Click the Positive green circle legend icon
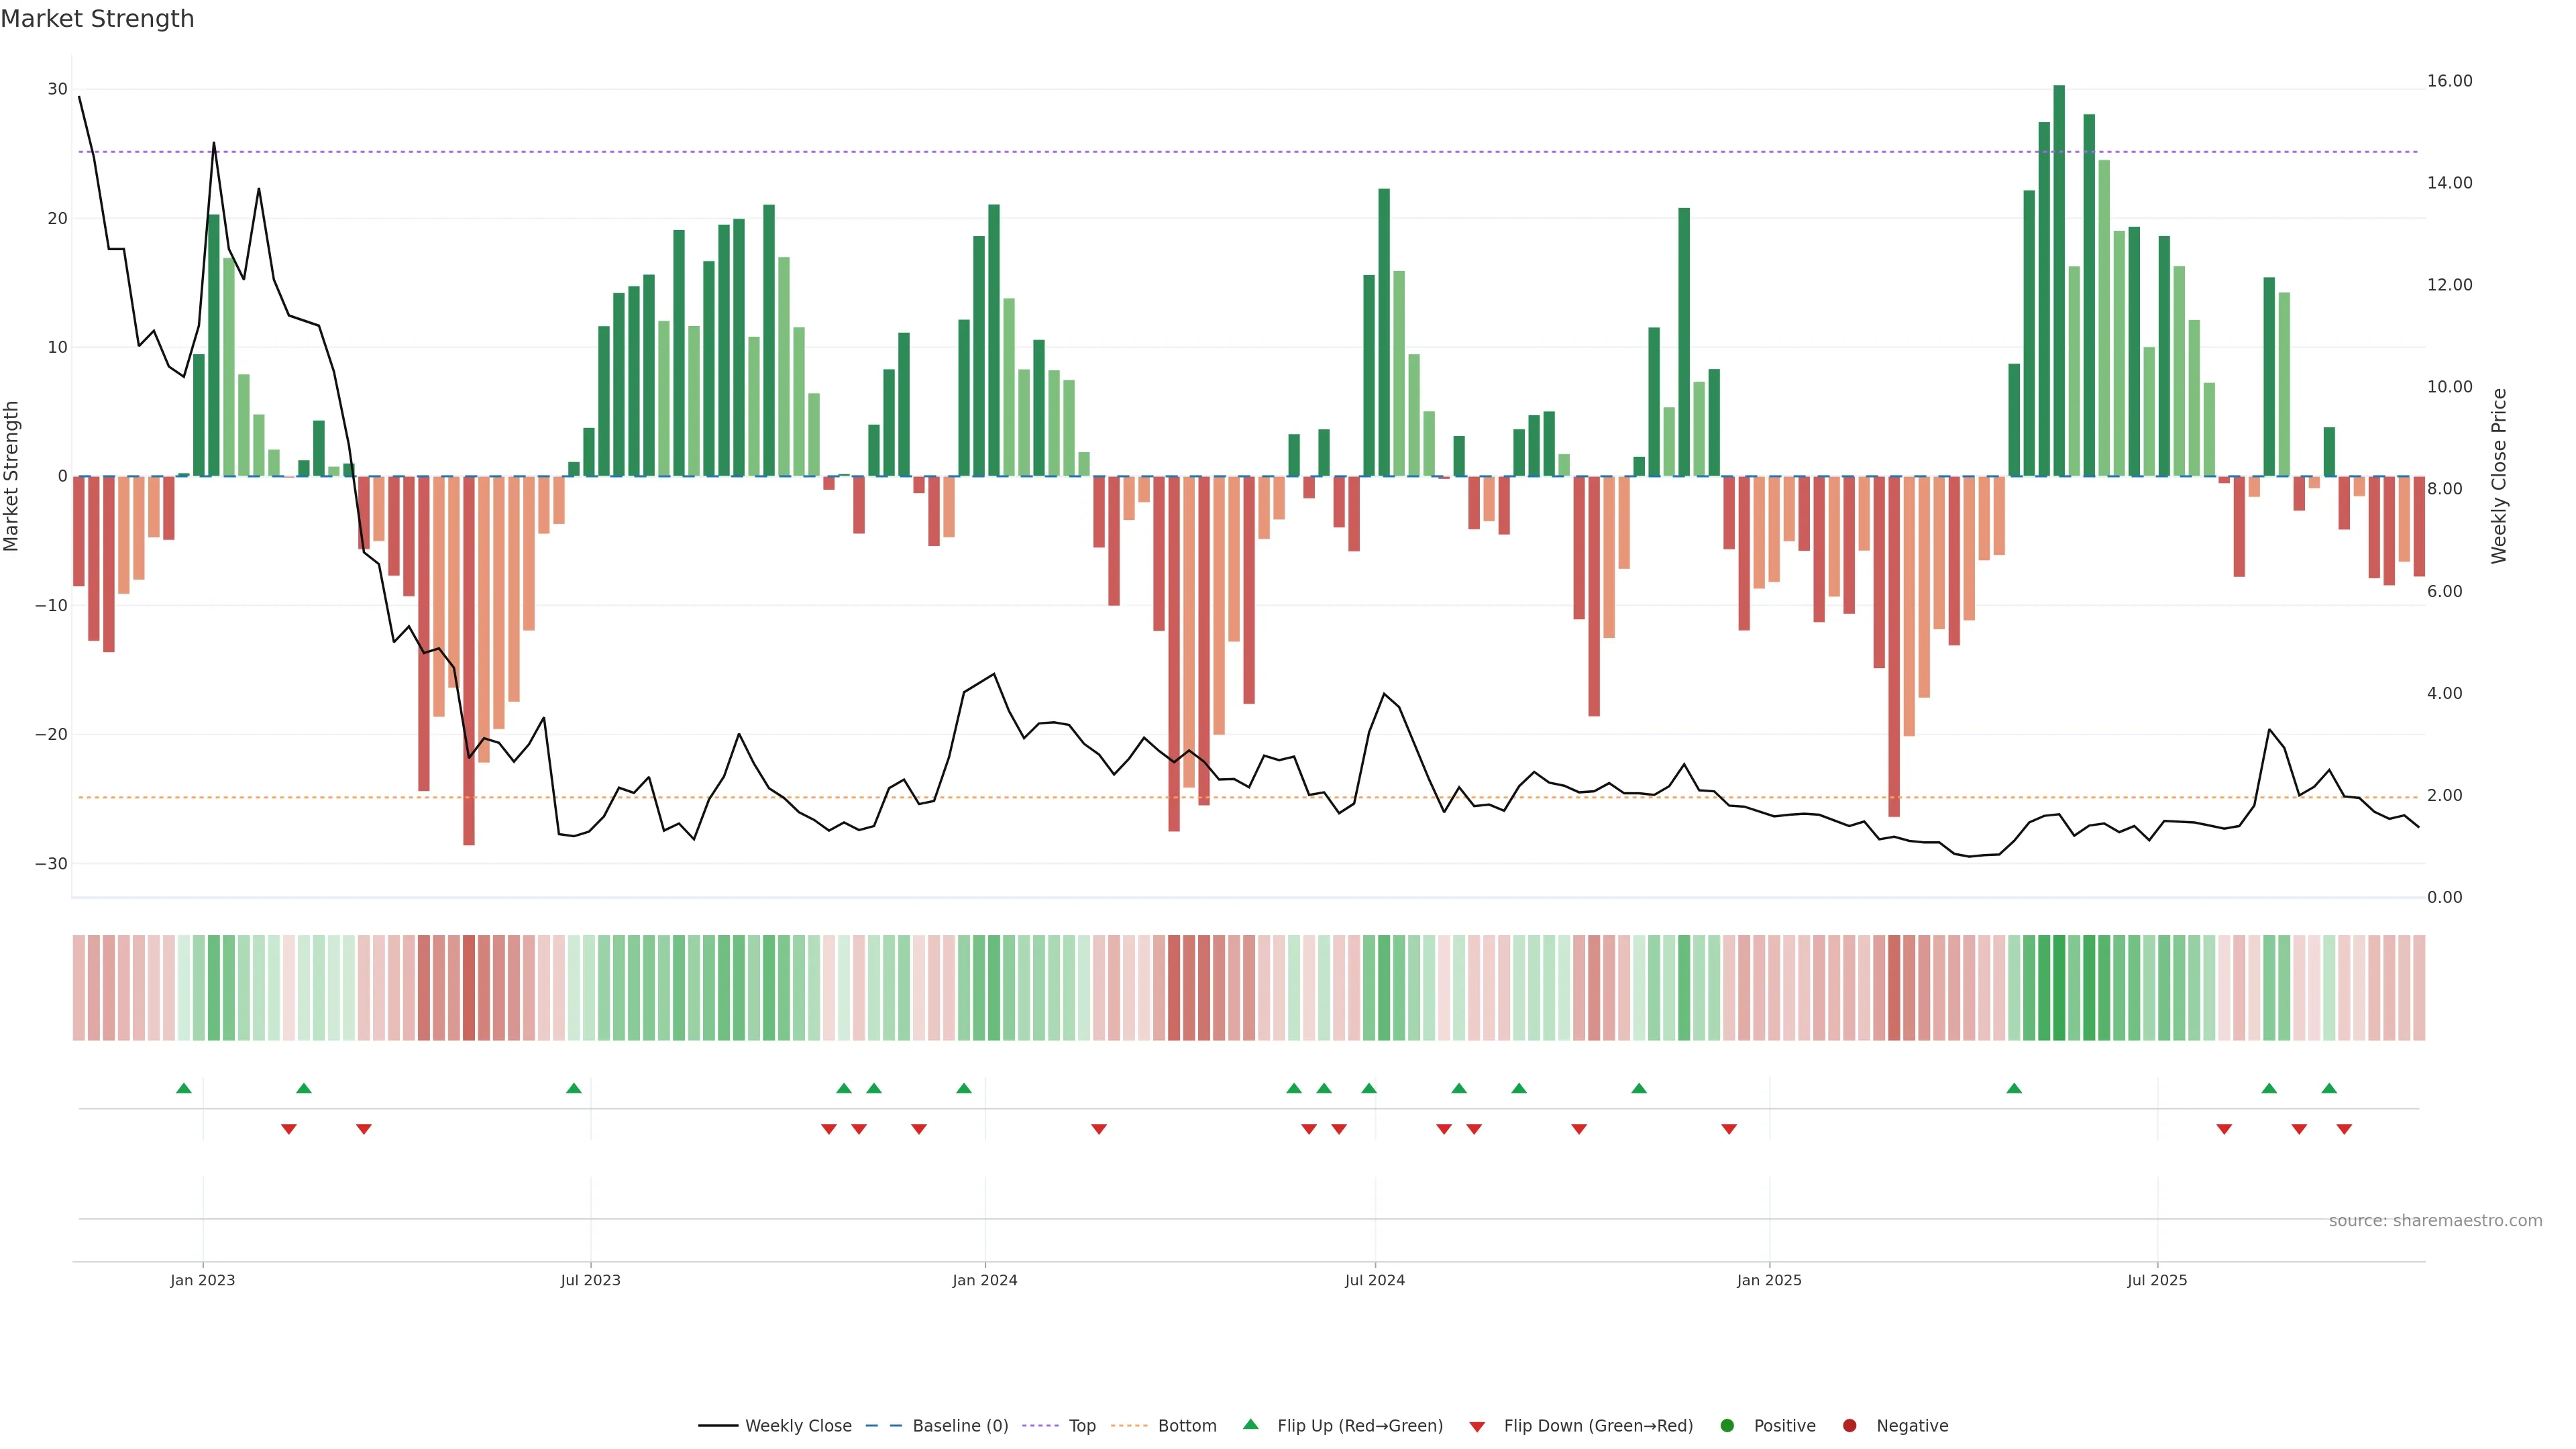 click(1727, 1425)
